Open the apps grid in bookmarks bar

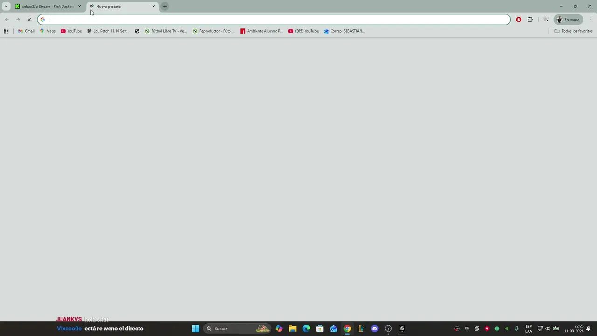(6, 31)
